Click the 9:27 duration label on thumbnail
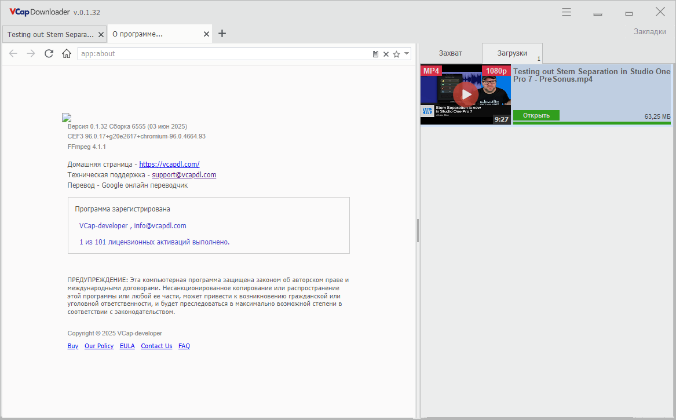676x420 pixels. (x=502, y=119)
